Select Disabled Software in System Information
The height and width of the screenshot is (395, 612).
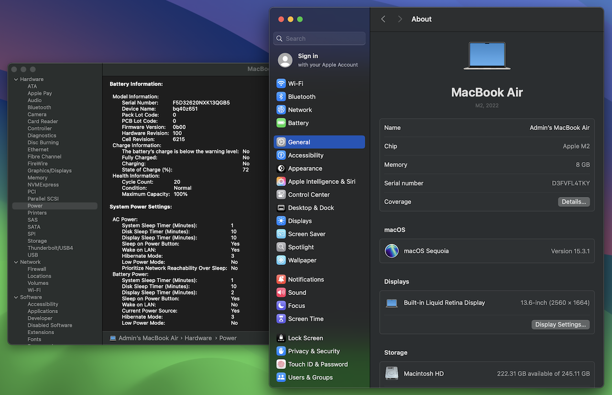pos(50,325)
